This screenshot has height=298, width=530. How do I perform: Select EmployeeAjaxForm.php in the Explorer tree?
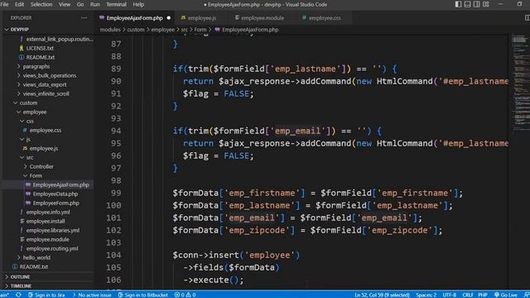(x=60, y=185)
